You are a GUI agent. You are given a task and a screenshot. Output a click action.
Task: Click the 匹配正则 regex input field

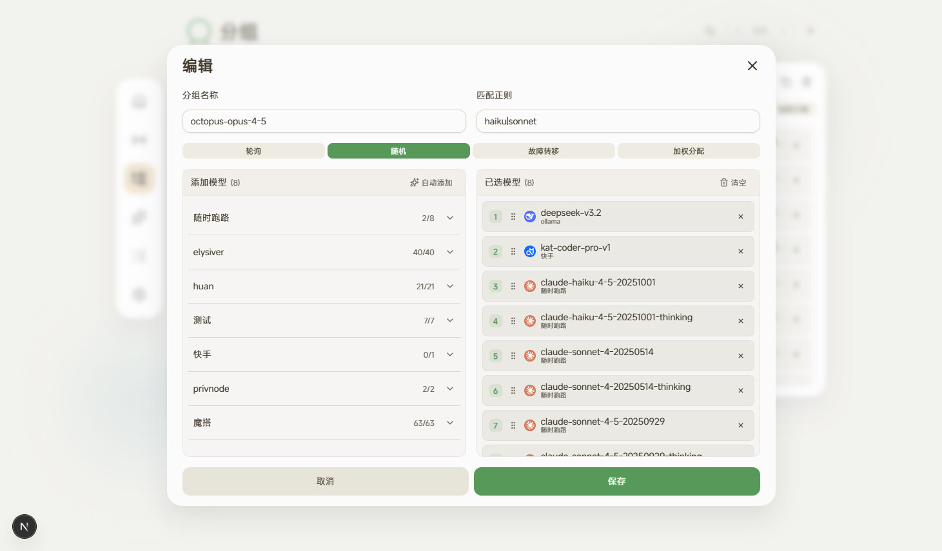click(618, 121)
